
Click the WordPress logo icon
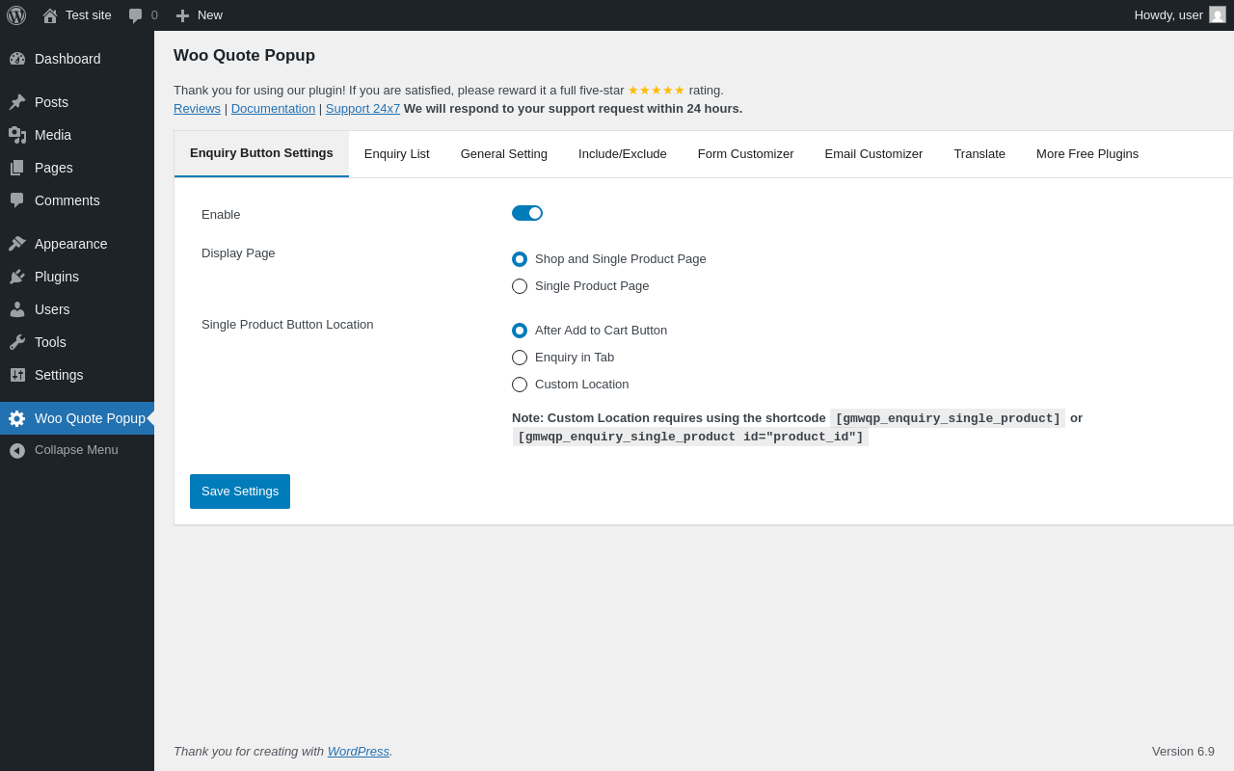(16, 15)
